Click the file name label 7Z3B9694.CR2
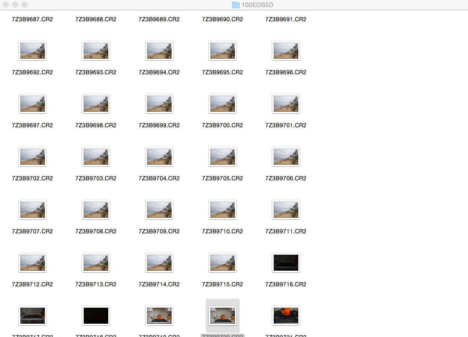This screenshot has height=337, width=468. click(159, 72)
